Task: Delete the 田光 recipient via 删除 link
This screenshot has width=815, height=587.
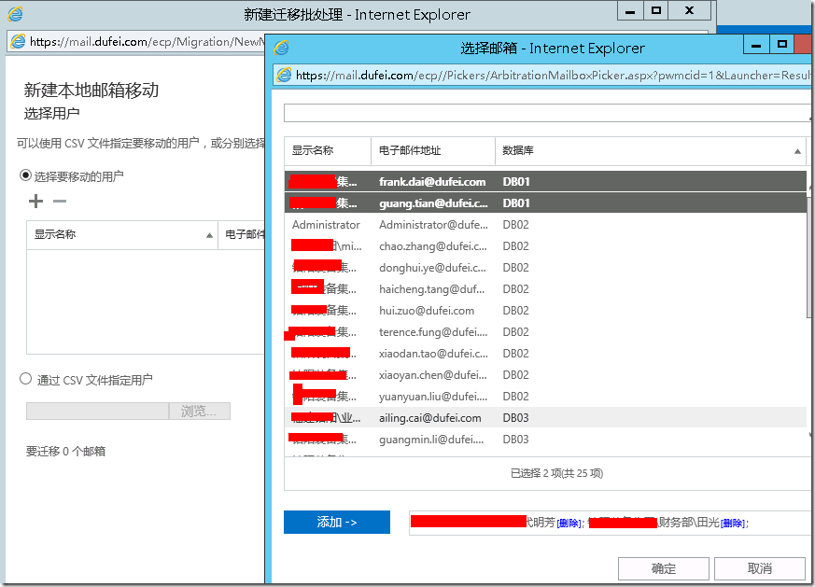Action: click(x=733, y=524)
